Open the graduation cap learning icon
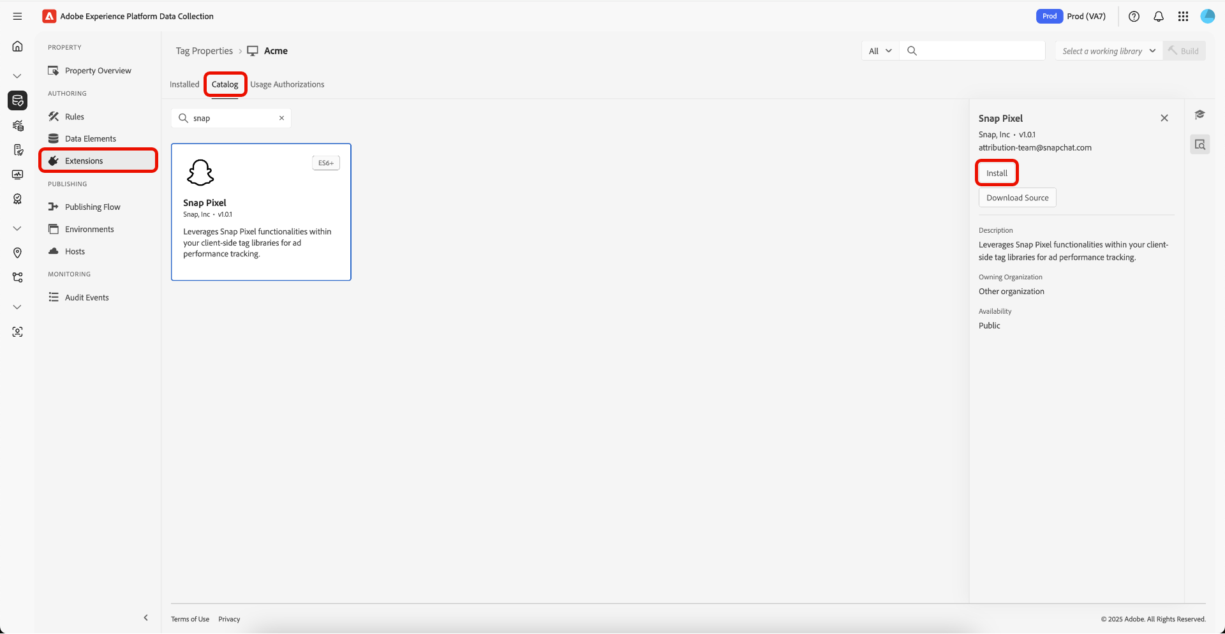This screenshot has width=1225, height=634. point(1199,115)
